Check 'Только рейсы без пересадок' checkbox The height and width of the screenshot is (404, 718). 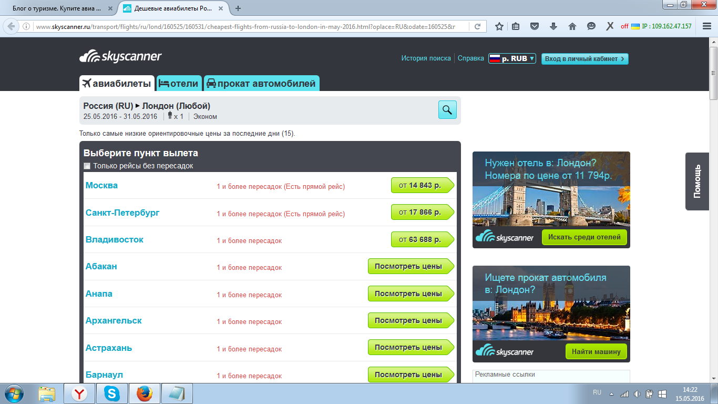[87, 166]
